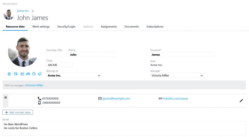Screen dimensions: 249x137
Task: Open the calendar icon under the profile photo
Action: point(9,74)
